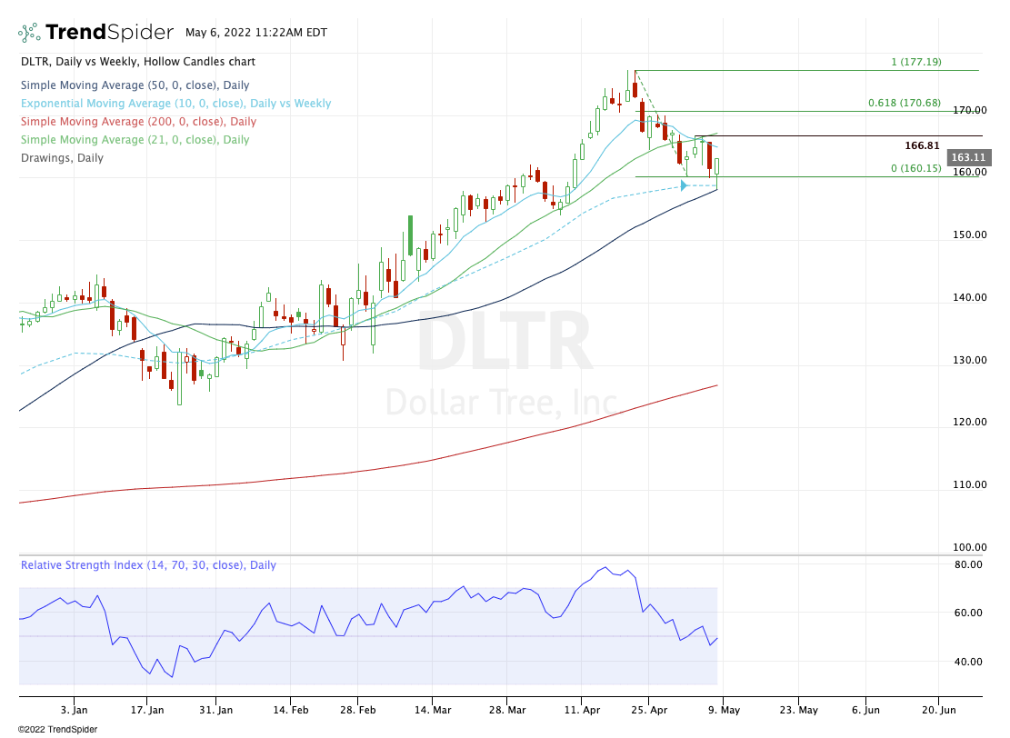This screenshot has height=738, width=1010.
Task: Click the RSI 60.00 axis label
Action: coord(968,613)
